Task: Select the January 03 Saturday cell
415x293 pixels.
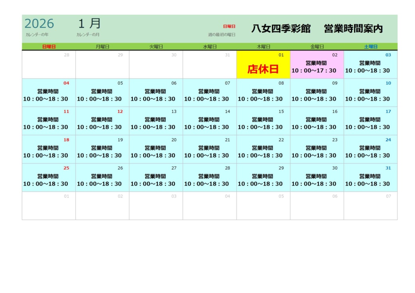Action: pos(370,65)
